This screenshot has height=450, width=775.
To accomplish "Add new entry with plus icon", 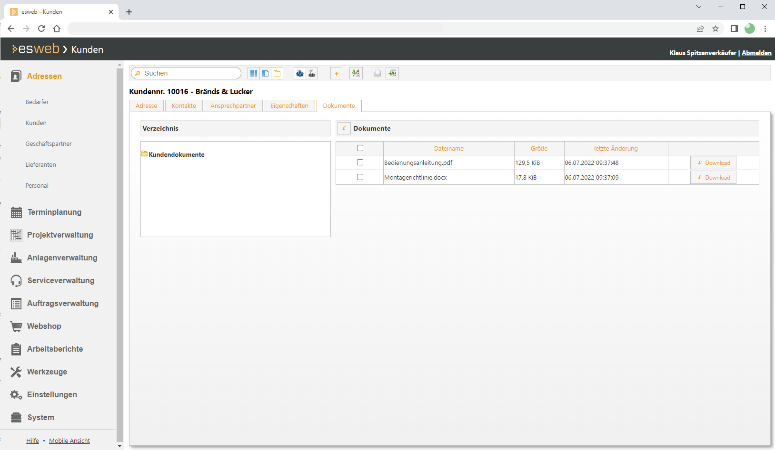I will [x=336, y=73].
